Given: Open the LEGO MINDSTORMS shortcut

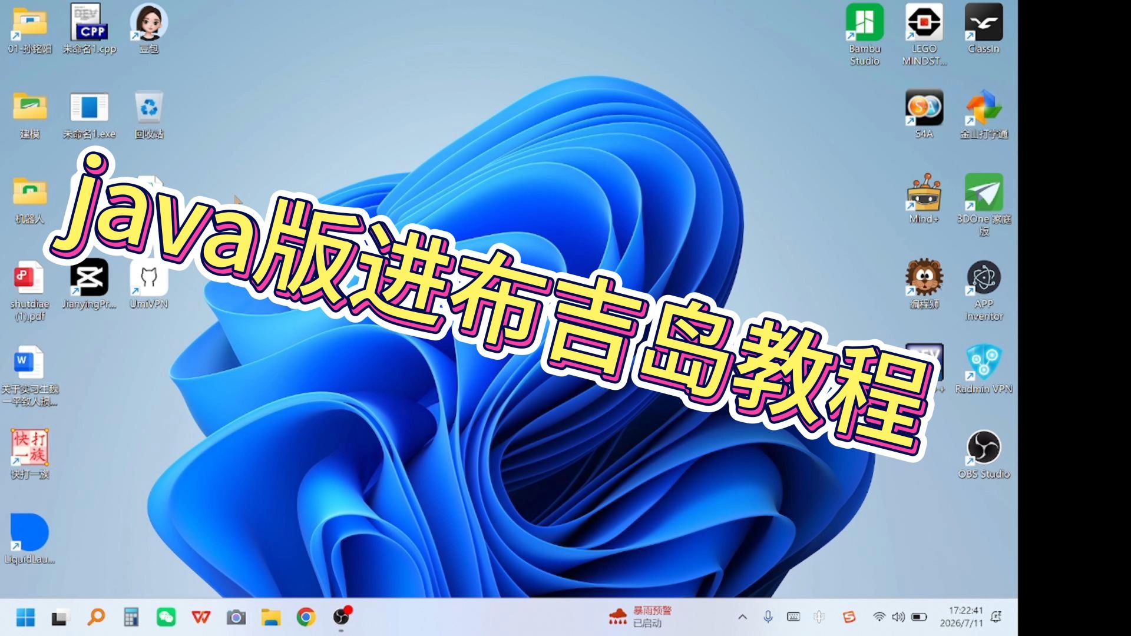Looking at the screenshot, I should tap(924, 34).
